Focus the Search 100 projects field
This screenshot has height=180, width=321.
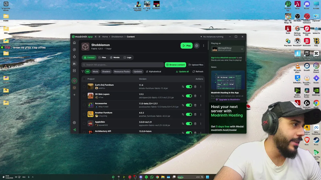coord(122,65)
